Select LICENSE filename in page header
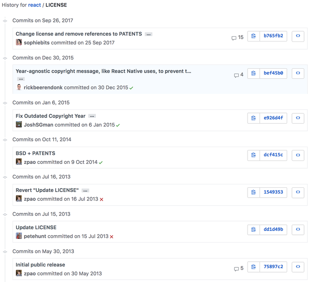 click(x=56, y=5)
